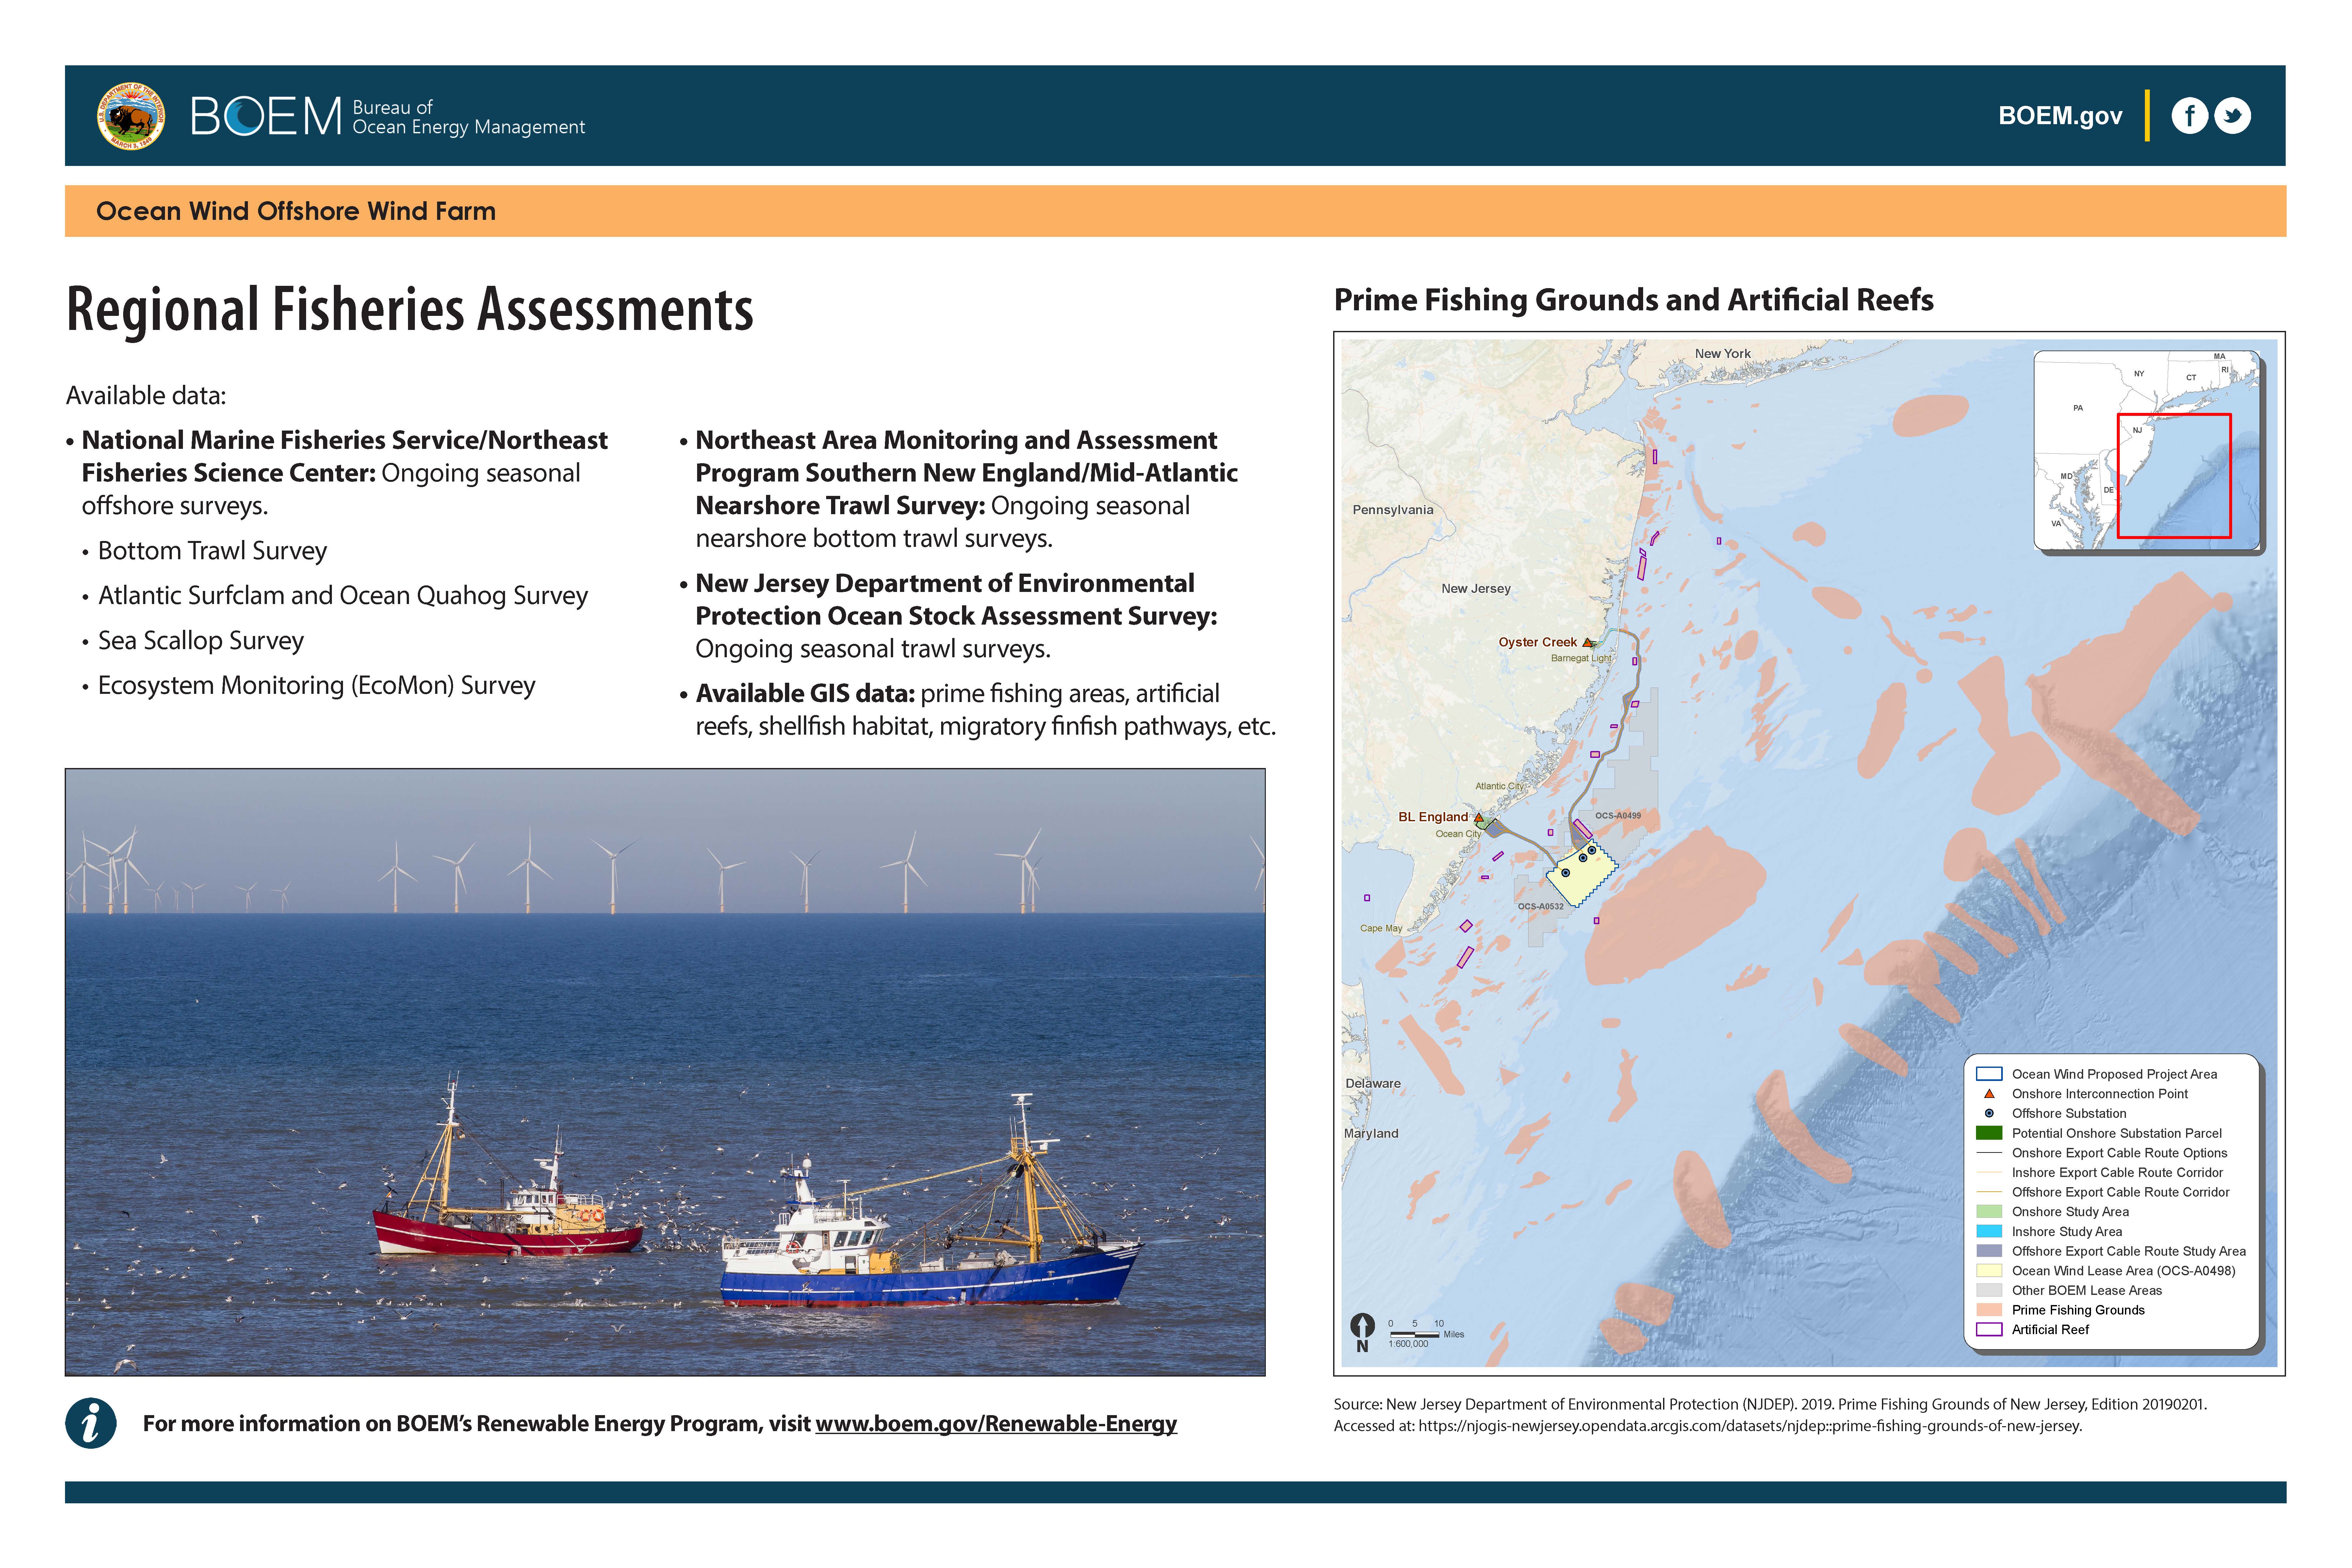Screen dimensions: 2352x1568
Task: Click the 'Cape May' map label
Action: pyautogui.click(x=1381, y=928)
